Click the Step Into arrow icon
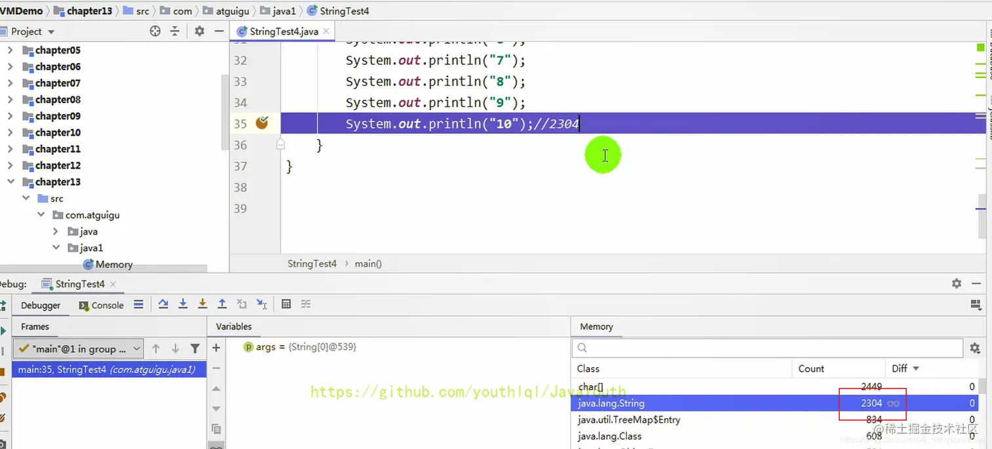992x449 pixels. [x=183, y=304]
